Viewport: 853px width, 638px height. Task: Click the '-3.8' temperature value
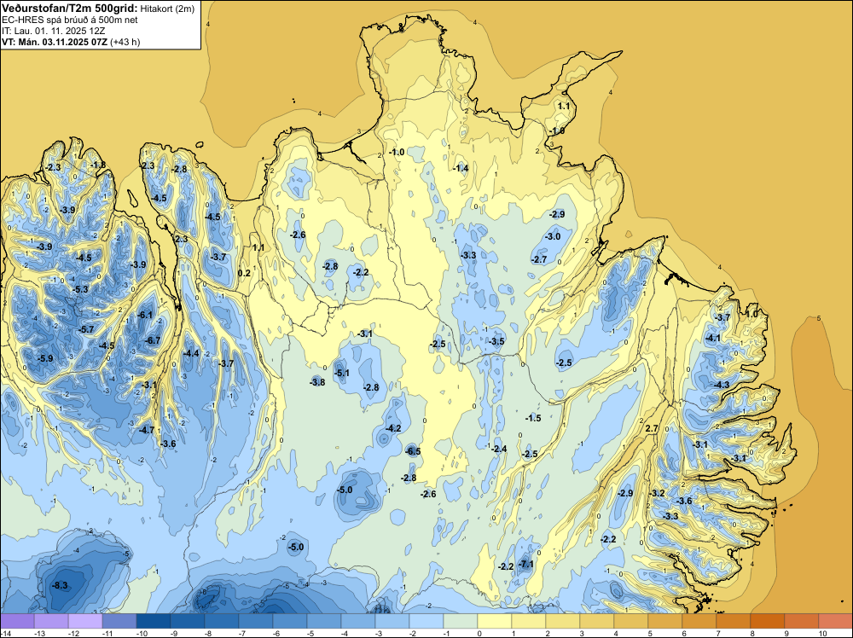click(x=317, y=382)
